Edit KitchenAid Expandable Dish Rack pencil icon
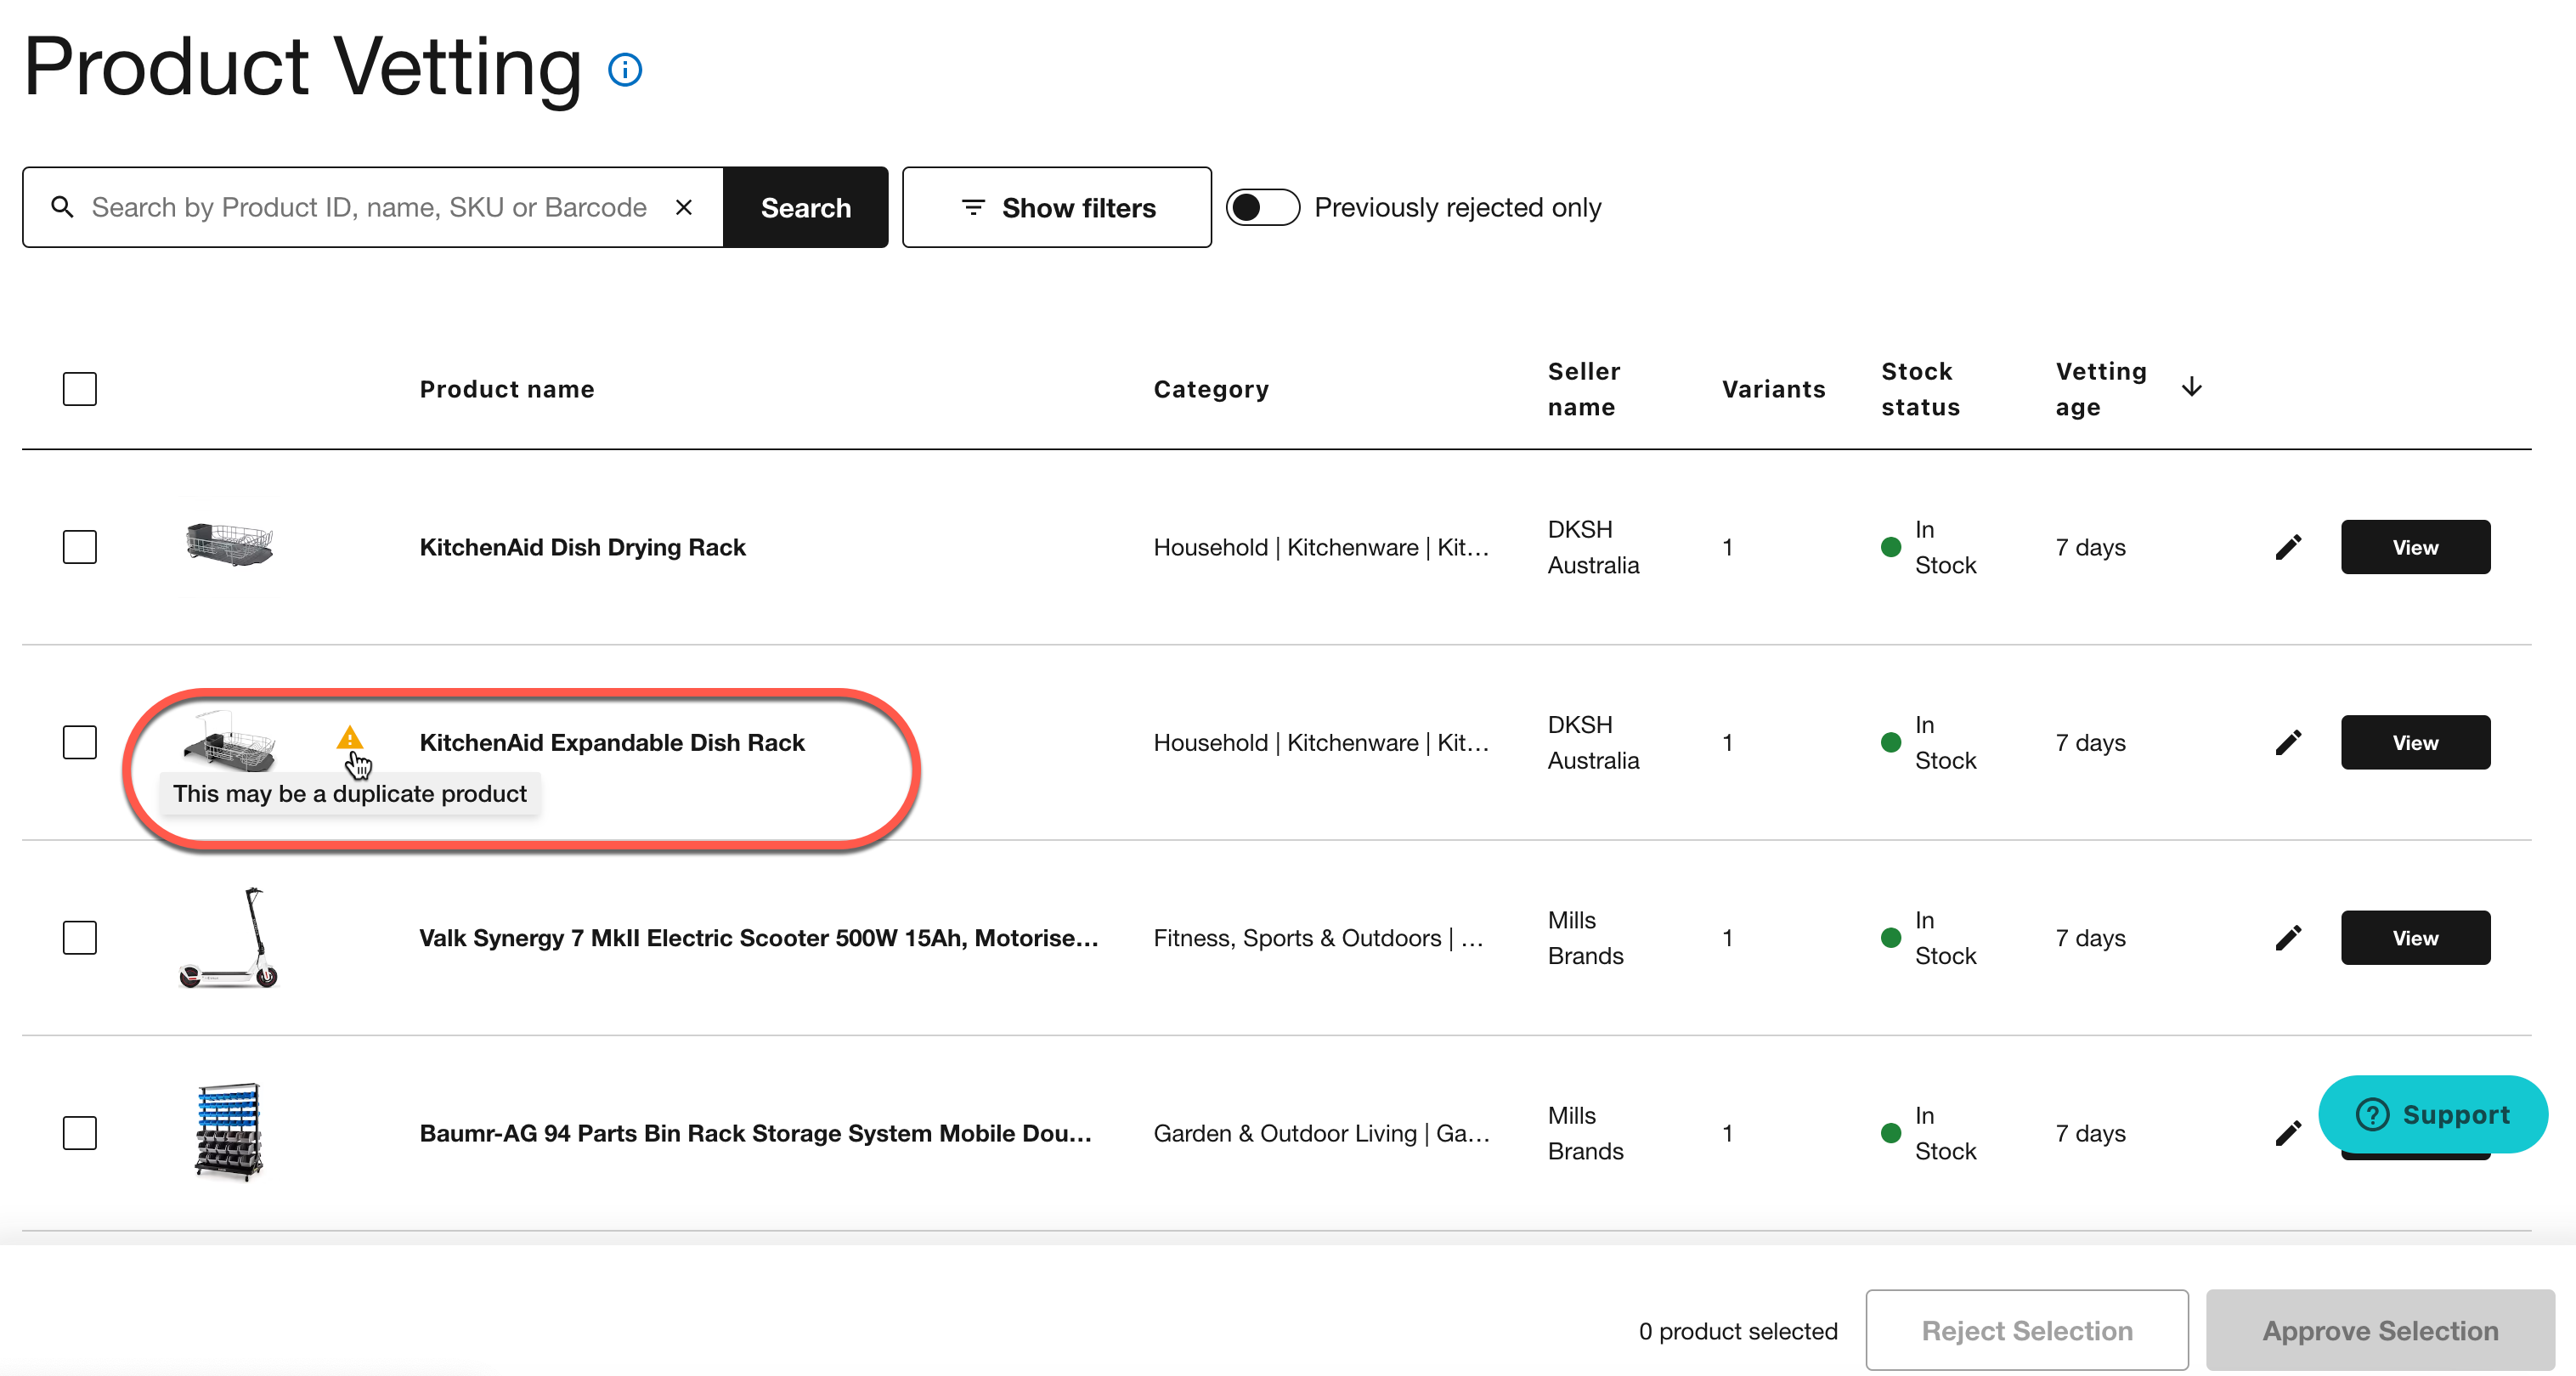The height and width of the screenshot is (1376, 2576). point(2288,742)
